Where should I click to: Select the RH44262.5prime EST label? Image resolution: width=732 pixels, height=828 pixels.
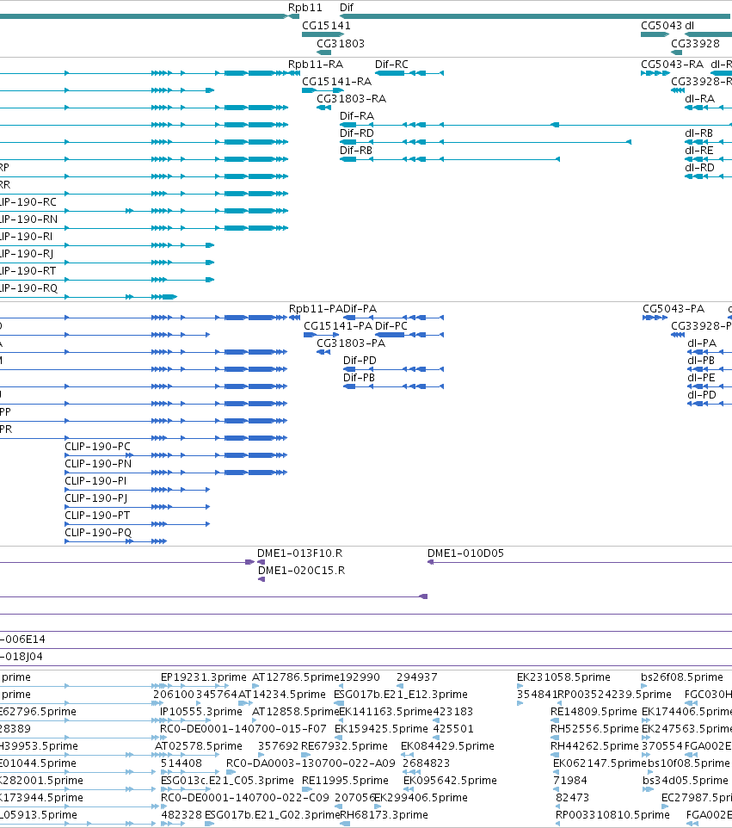tap(594, 745)
